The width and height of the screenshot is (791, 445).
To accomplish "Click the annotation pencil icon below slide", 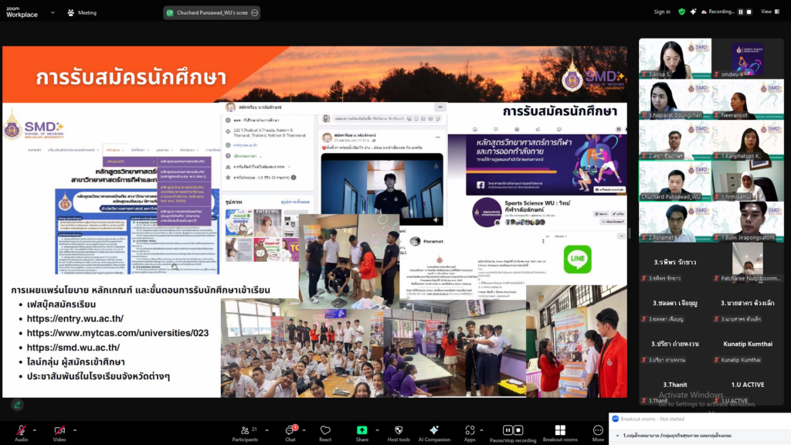I will [17, 405].
